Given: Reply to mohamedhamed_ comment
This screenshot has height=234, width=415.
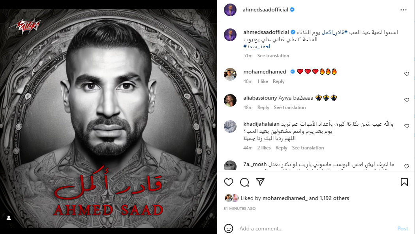Looking at the screenshot, I should click(x=278, y=81).
